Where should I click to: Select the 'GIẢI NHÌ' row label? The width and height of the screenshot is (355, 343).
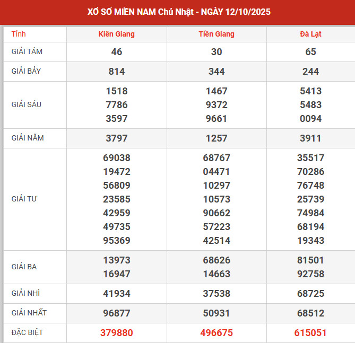tap(26, 293)
